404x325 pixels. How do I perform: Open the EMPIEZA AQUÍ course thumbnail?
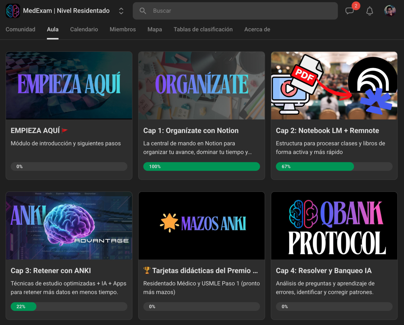point(69,85)
